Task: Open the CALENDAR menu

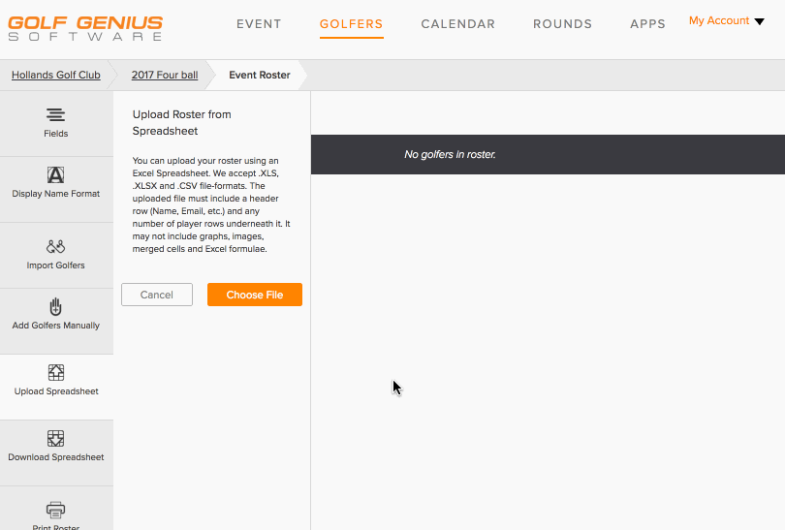Action: (458, 24)
